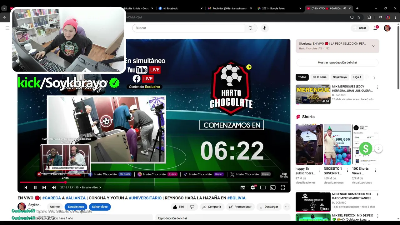Open options for '10K Shorts Views' short
Screen dimensions: 400x225
[x=376, y=170]
